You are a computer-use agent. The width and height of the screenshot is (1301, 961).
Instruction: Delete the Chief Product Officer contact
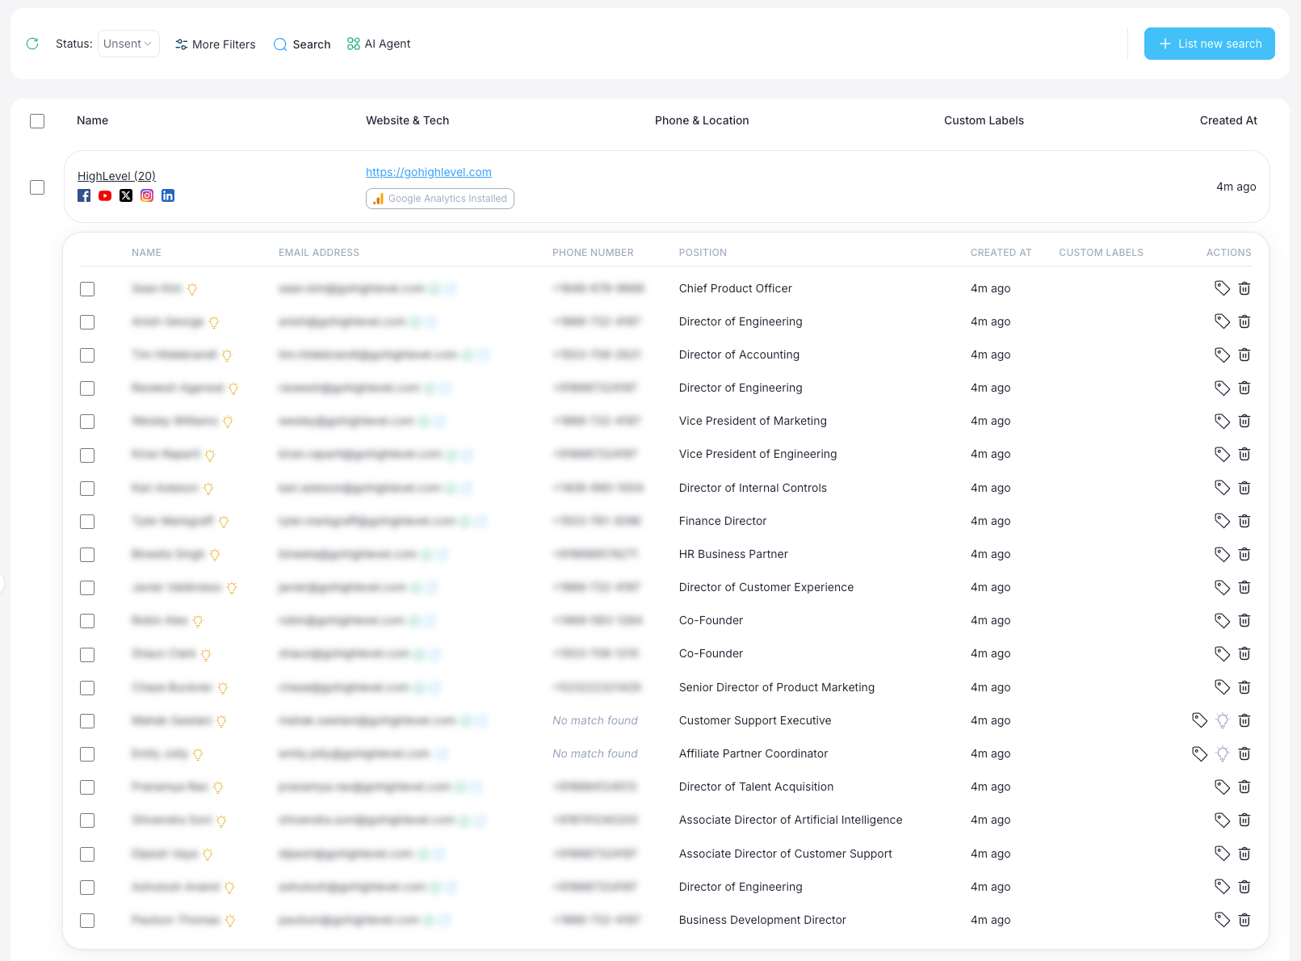[x=1244, y=288]
